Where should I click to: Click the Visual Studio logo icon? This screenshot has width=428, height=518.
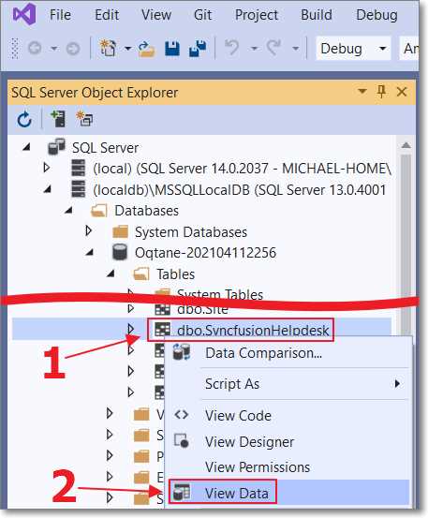[24, 14]
